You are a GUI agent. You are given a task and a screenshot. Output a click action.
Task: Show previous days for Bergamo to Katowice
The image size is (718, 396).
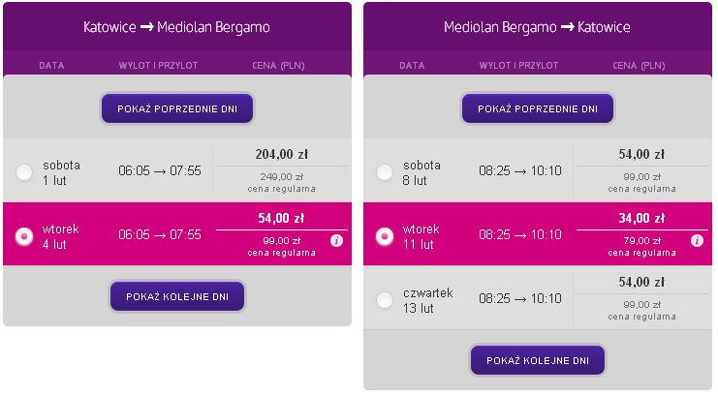538,108
